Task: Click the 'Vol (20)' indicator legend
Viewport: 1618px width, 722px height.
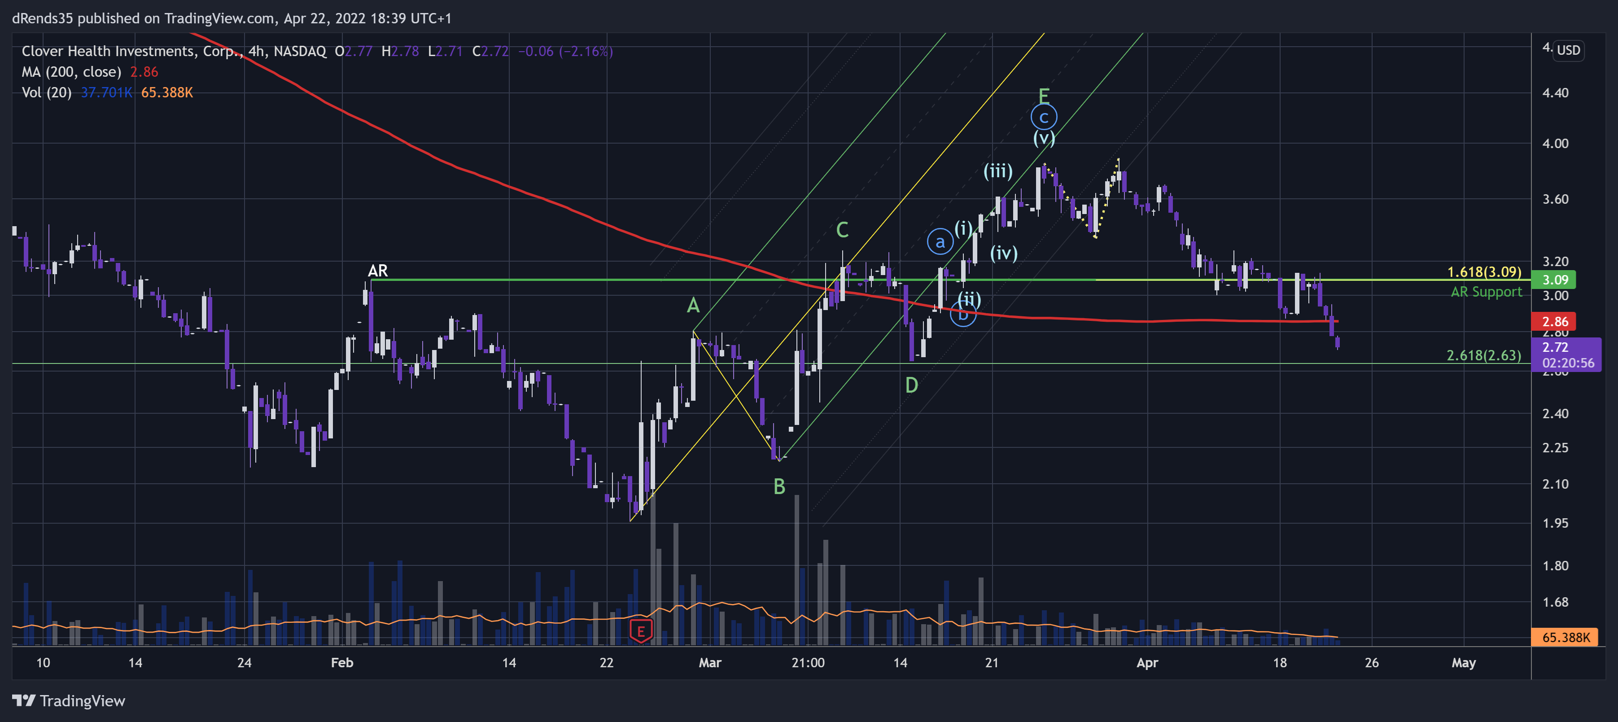Action: coord(47,92)
